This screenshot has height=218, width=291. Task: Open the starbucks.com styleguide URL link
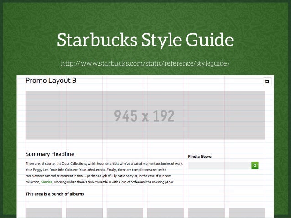tap(145, 63)
